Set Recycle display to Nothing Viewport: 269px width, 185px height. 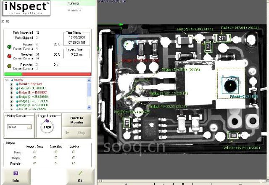click(x=74, y=163)
